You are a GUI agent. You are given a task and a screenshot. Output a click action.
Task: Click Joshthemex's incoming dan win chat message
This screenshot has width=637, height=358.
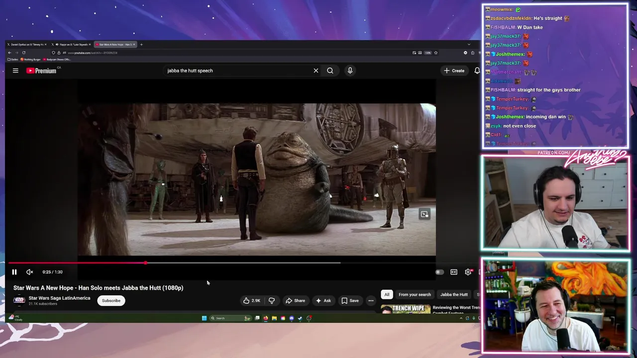pos(530,117)
